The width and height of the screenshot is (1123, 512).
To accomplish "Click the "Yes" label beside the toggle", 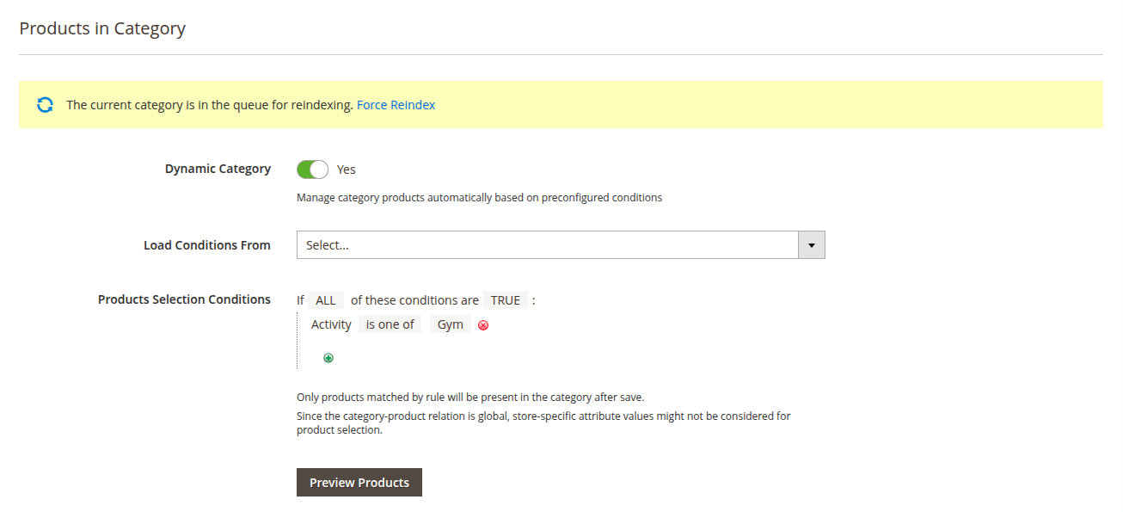I will tap(347, 170).
